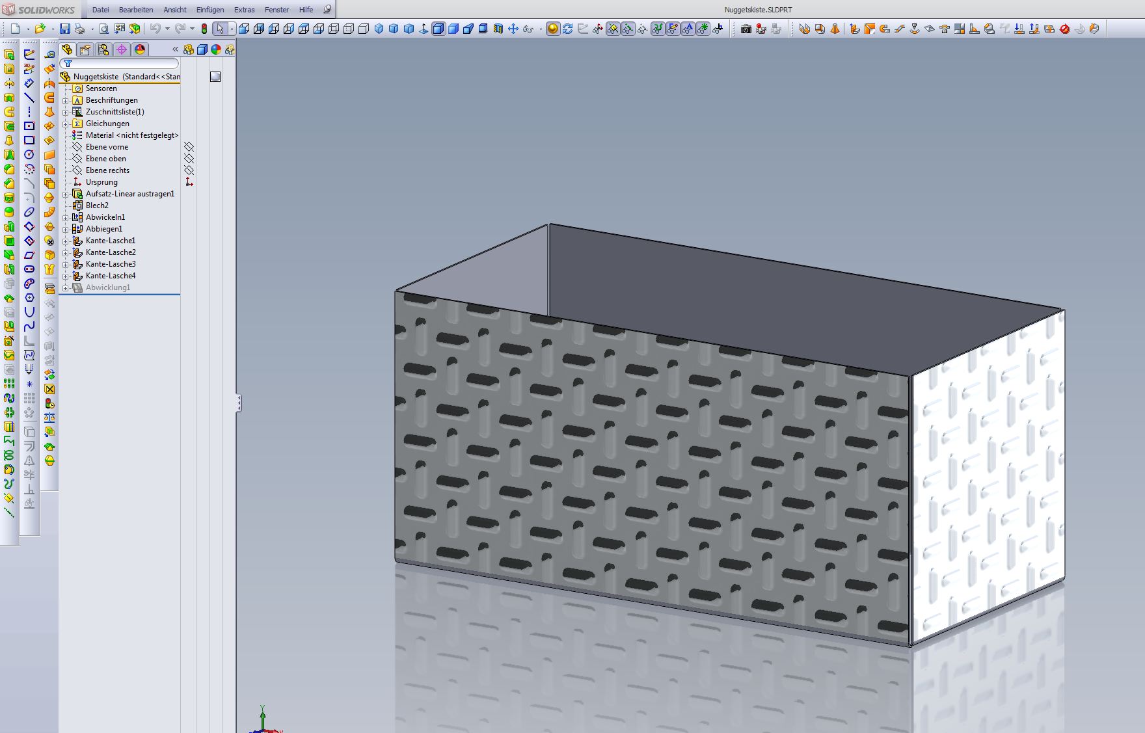
Task: Open the Extras menu
Action: (244, 10)
